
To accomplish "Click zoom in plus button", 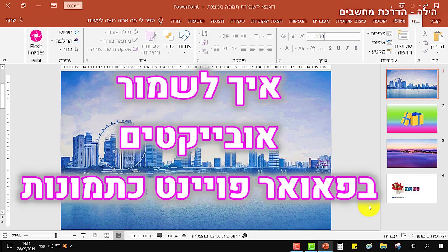I will click(26, 236).
